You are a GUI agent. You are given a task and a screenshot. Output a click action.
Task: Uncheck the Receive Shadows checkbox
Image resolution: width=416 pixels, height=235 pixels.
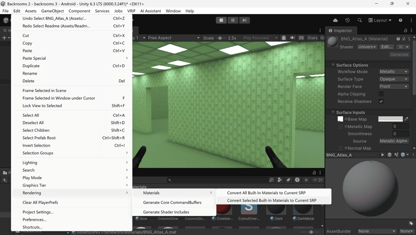click(x=381, y=101)
